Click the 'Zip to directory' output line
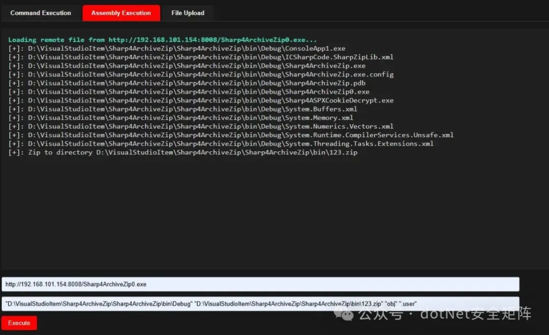Screen dimensions: 549x335 click(x=183, y=152)
